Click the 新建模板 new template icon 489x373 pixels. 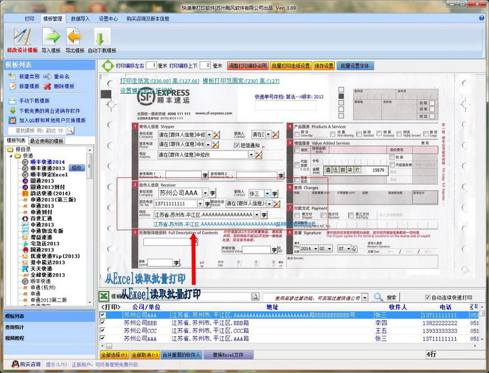coord(12,86)
